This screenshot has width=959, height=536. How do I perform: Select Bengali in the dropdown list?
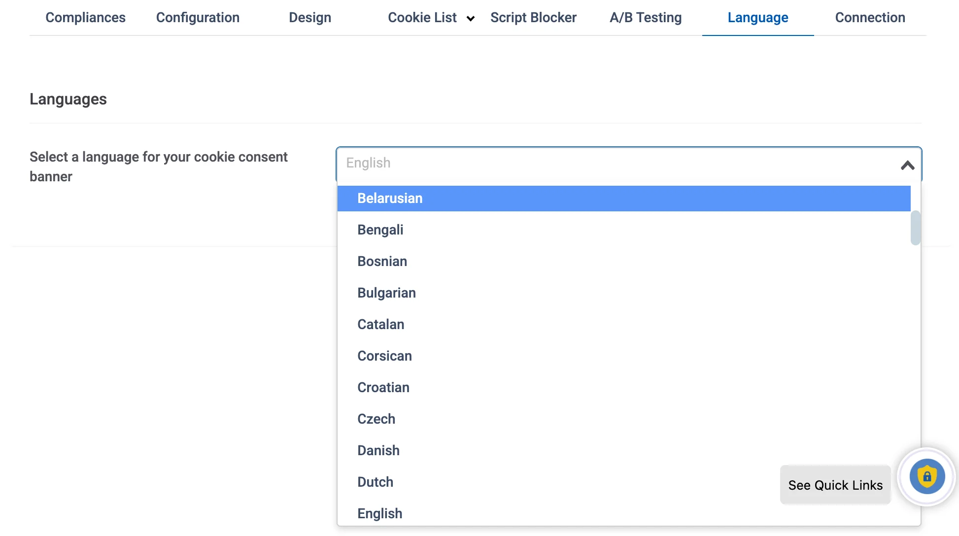(624, 230)
